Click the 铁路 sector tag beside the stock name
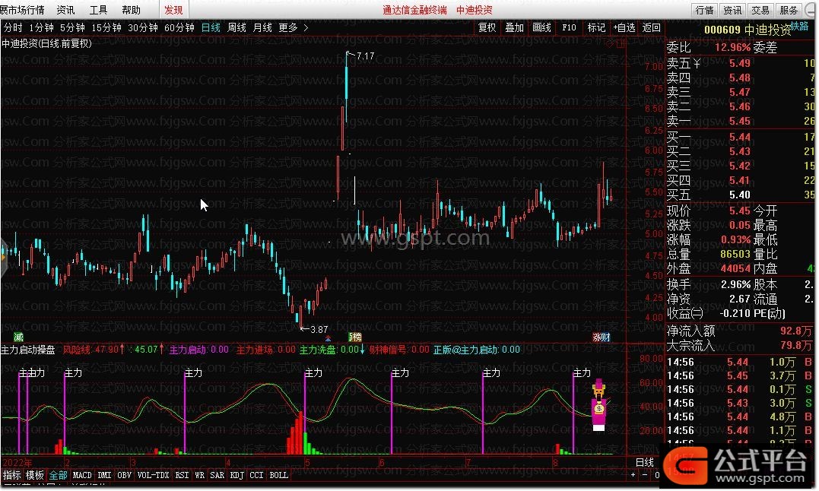The width and height of the screenshot is (819, 491). 799,25
